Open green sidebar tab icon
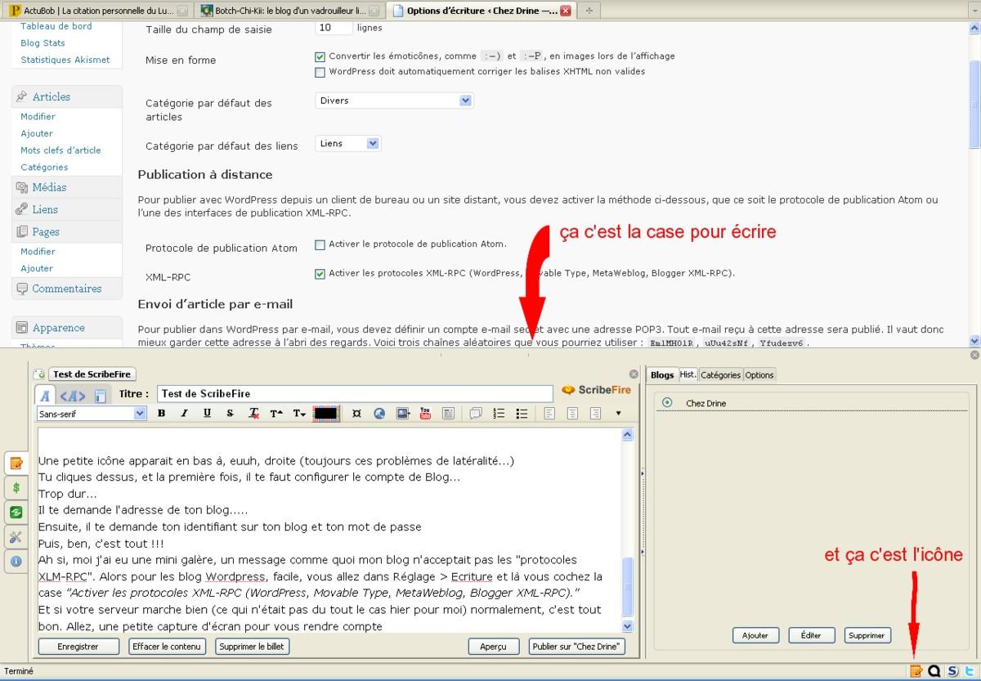Screen dimensions: 981x681 16,513
